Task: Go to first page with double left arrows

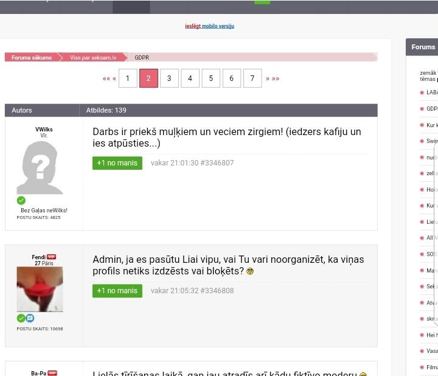Action: click(106, 78)
